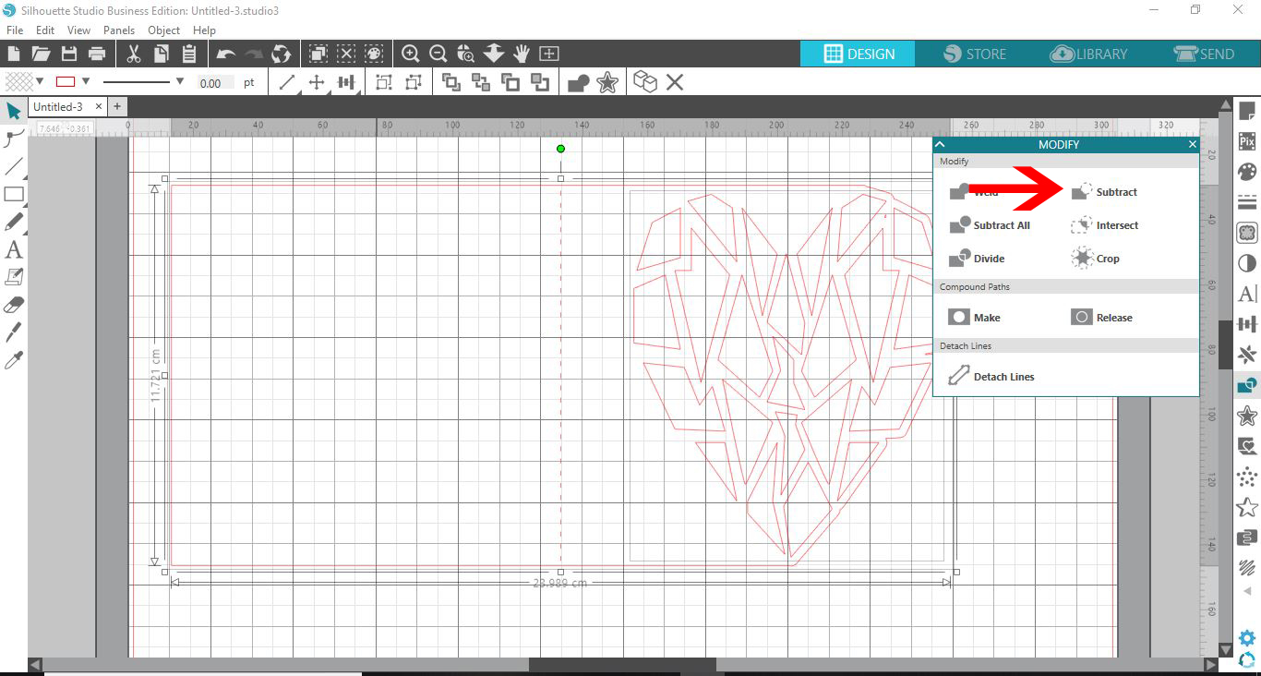Zoom in on the canvas

click(411, 54)
